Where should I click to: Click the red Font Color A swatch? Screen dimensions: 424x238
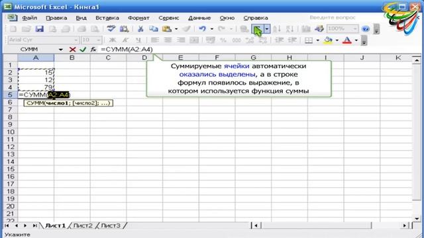tap(347, 40)
